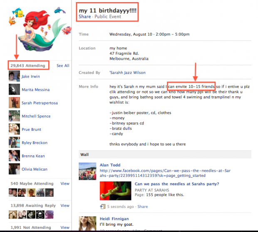Click Sarah Pietrapertosa's profile photo
This screenshot has height=232, width=258.
(x=14, y=103)
